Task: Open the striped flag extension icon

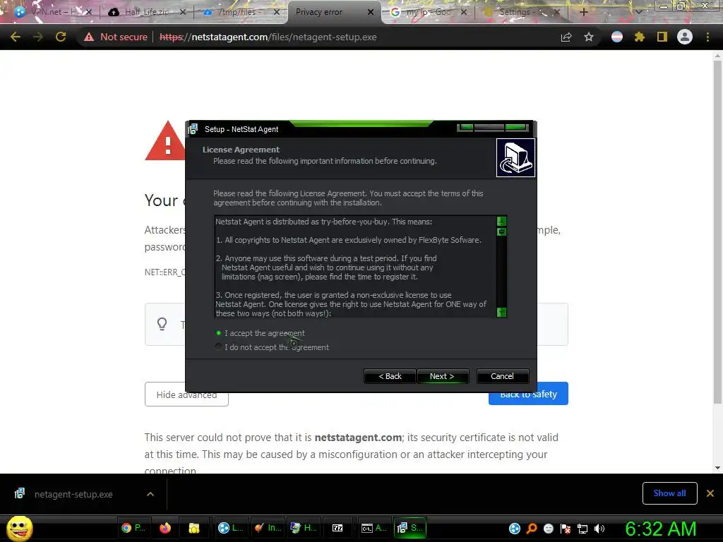Action: (617, 37)
